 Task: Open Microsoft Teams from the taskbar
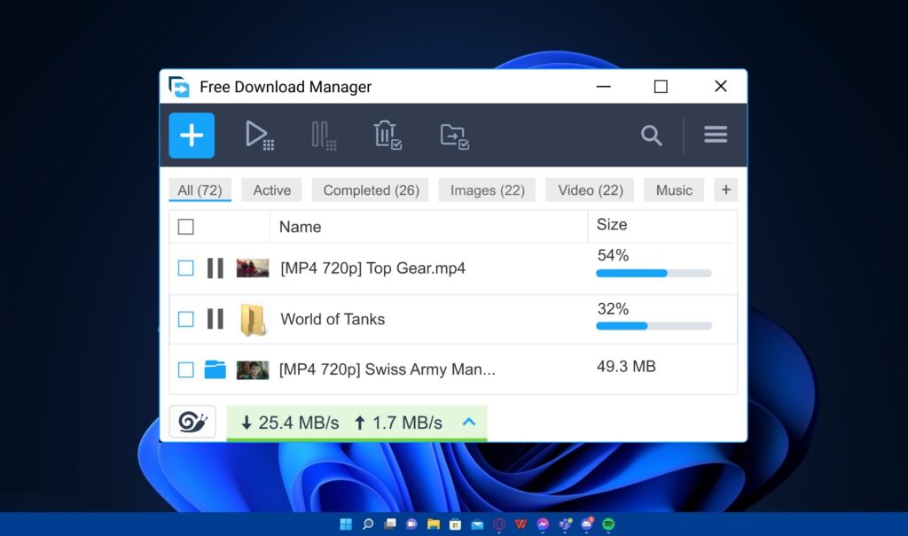click(x=565, y=524)
